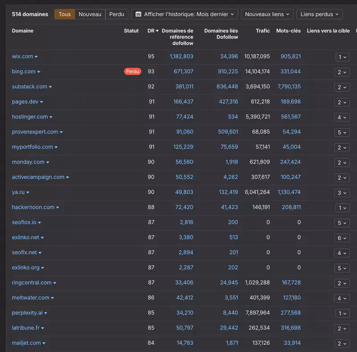Click the Domaine column header
The height and width of the screenshot is (352, 357).
(x=23, y=31)
